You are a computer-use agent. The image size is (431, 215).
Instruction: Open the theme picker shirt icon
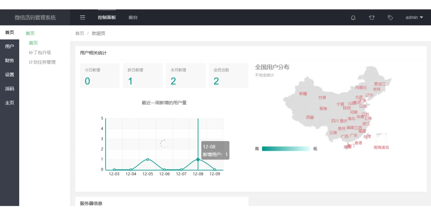click(372, 17)
